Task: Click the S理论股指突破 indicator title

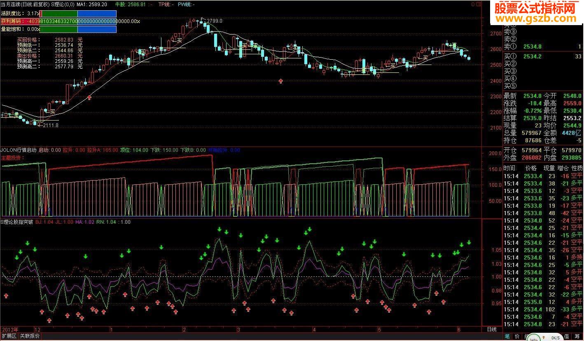Action: pos(17,222)
